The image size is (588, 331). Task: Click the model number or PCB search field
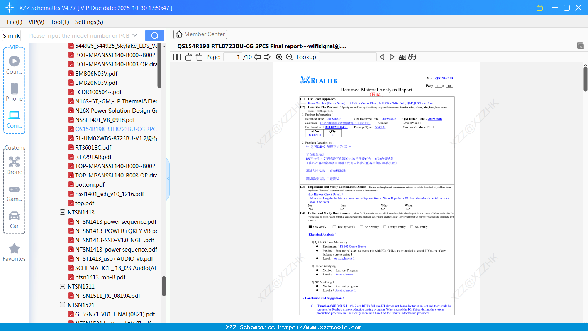79,35
